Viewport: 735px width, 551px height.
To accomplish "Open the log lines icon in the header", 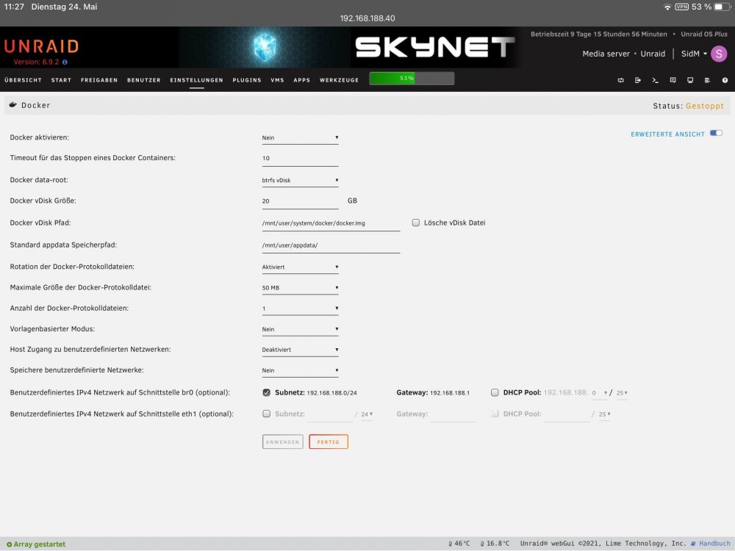I will point(707,80).
